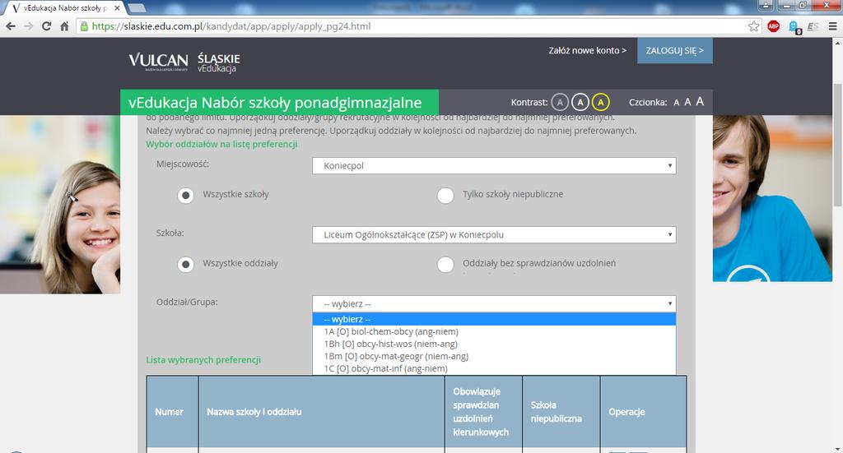Click the Szkoła: field label
This screenshot has height=453, width=843.
coord(170,233)
